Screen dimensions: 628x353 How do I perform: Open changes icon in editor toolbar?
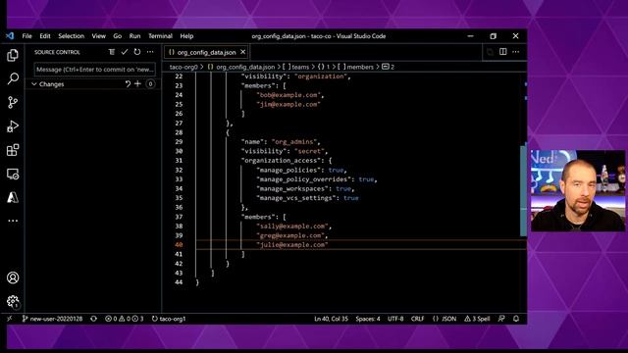tap(491, 52)
